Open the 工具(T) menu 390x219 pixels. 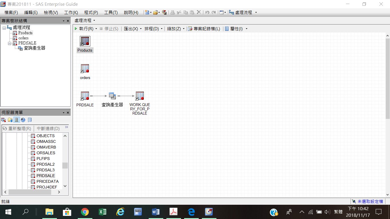(x=111, y=13)
